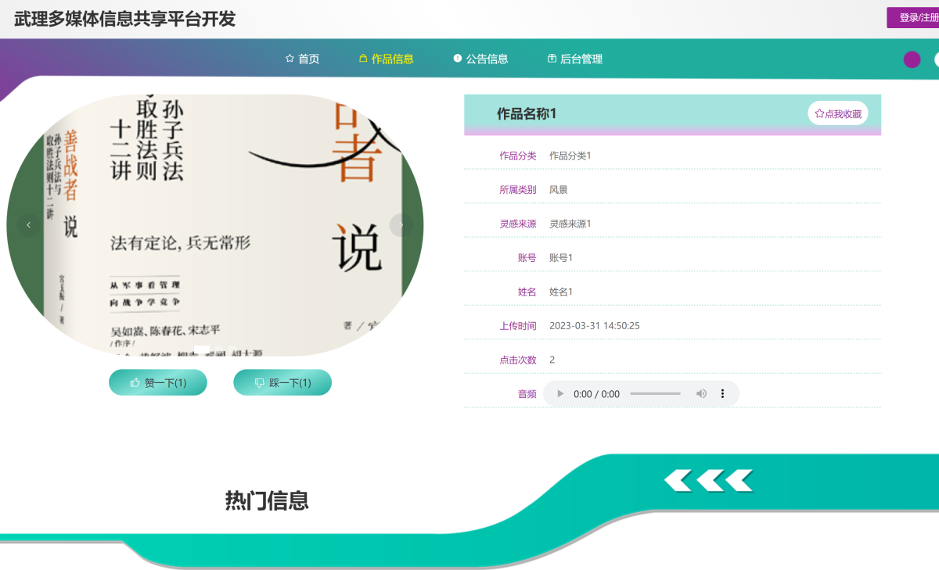
Task: Click the triple chevron arrows icon
Action: (x=709, y=480)
